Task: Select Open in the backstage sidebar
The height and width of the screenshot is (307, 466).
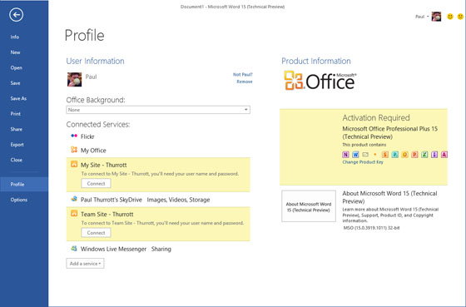Action: click(x=16, y=67)
